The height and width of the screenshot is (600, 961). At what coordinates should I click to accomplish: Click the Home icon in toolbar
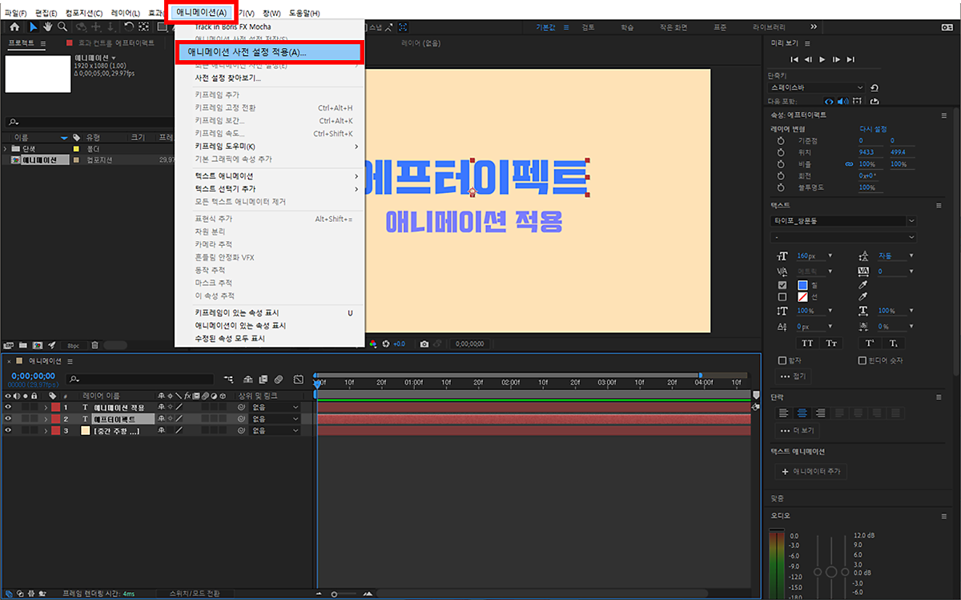[14, 26]
